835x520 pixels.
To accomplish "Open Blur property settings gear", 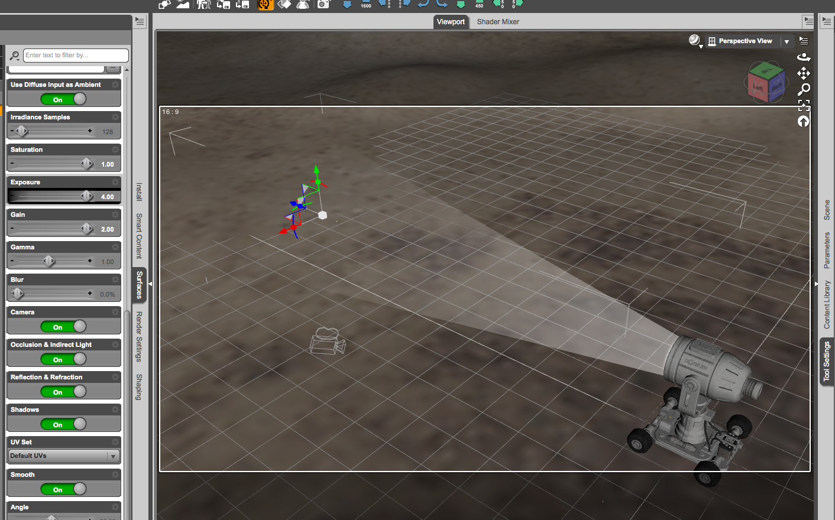I will pos(115,279).
